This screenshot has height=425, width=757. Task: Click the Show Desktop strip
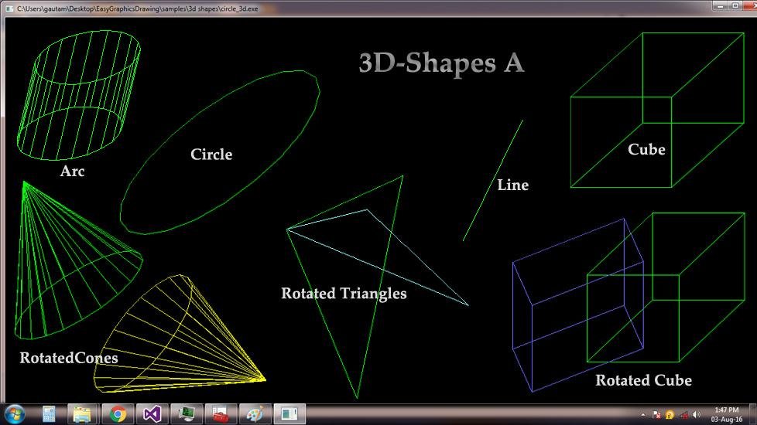pyautogui.click(x=752, y=414)
